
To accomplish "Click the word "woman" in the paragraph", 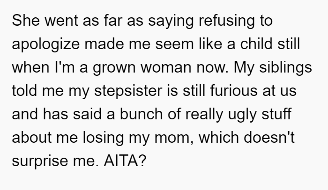I will point(166,68).
